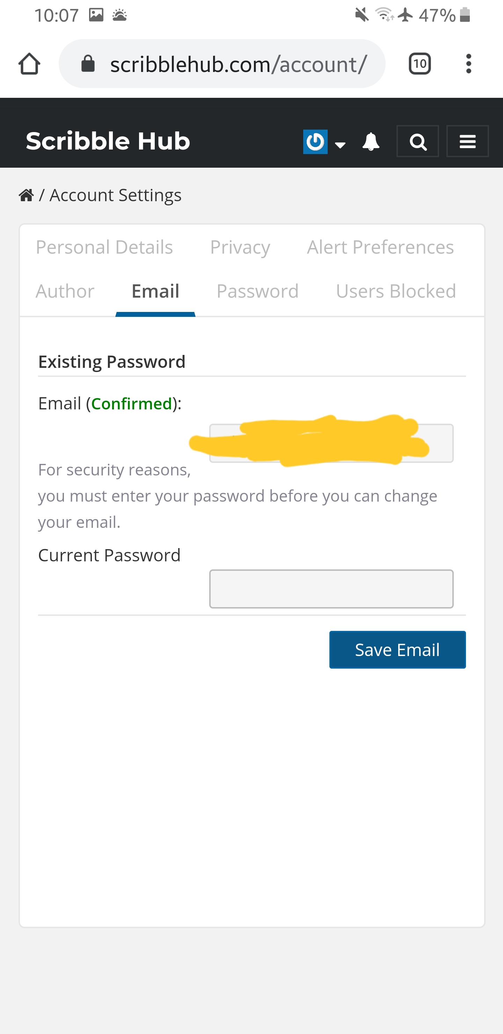Tap the browser home icon

(x=29, y=64)
